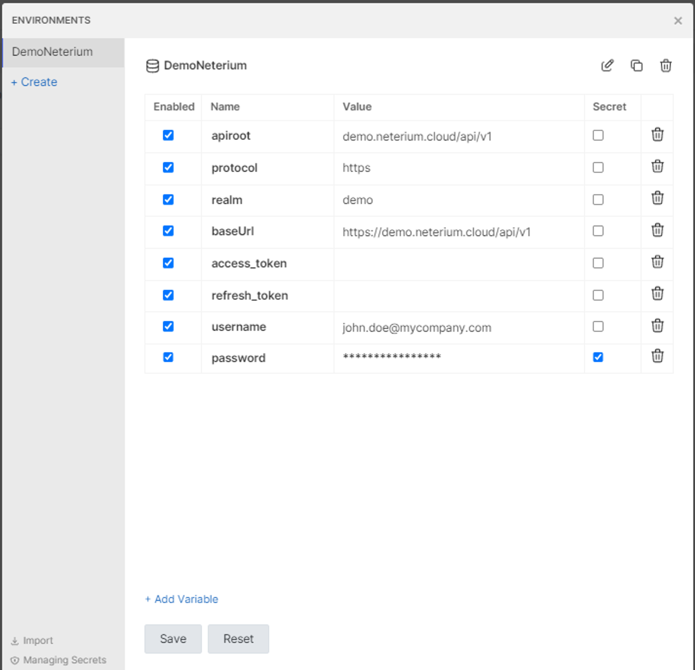Remove the realm variable with its trash icon
The width and height of the screenshot is (695, 670).
pyautogui.click(x=657, y=199)
